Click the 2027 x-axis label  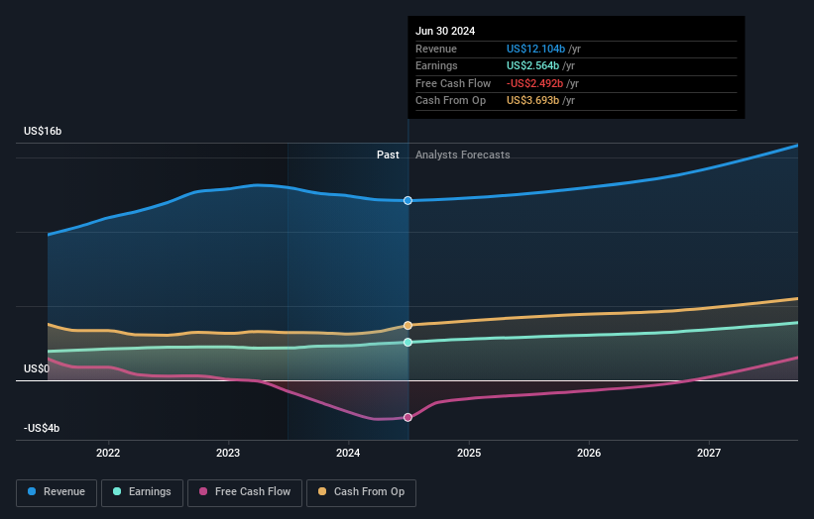tap(709, 454)
